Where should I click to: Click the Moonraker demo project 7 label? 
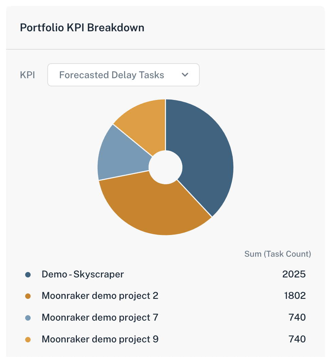click(100, 318)
